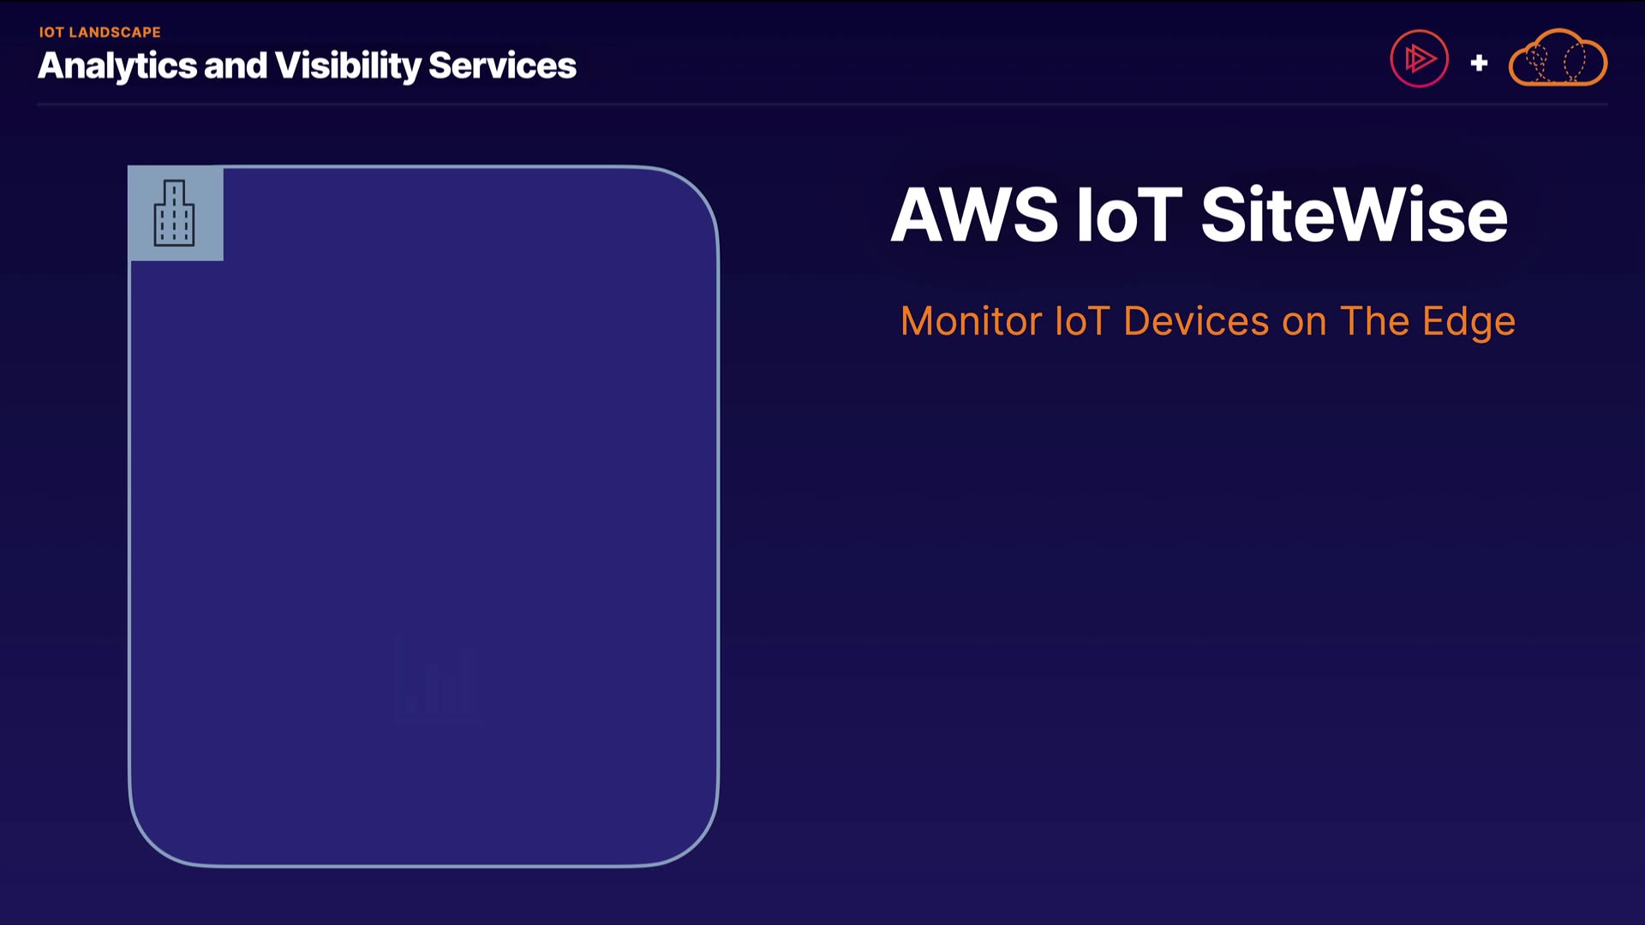The image size is (1645, 925).
Task: Click the building icon in the panel corner
Action: [x=175, y=213]
